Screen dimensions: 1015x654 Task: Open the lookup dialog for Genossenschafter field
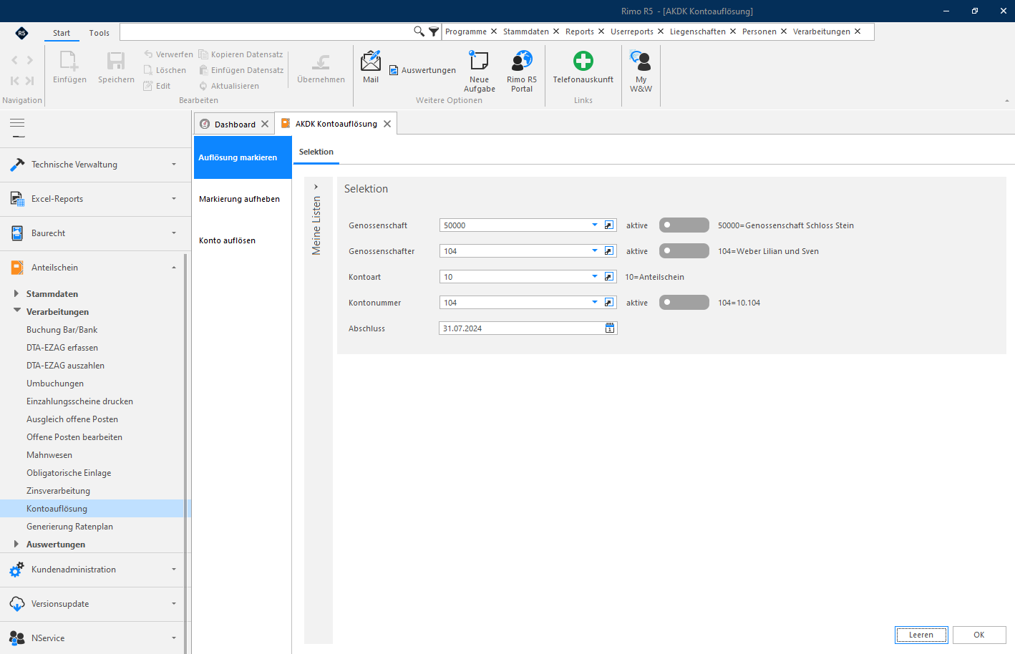point(609,251)
